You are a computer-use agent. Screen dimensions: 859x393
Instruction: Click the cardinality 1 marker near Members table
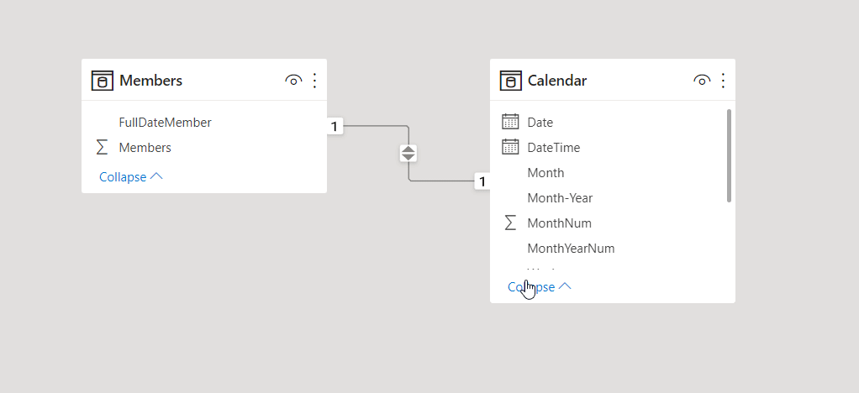(x=335, y=127)
